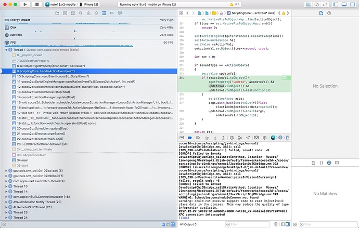Open the find navigator magnifier
Screen dimensions: 359x228
tap(81, 14)
